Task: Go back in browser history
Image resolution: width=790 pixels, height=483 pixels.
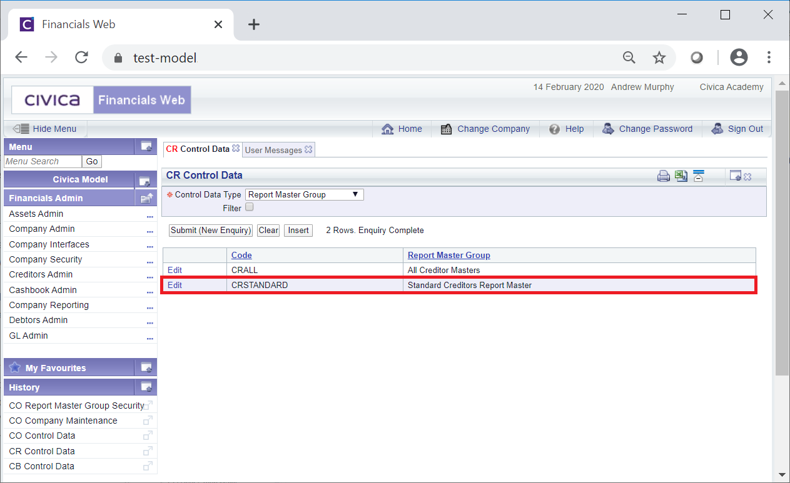Action: (x=21, y=57)
